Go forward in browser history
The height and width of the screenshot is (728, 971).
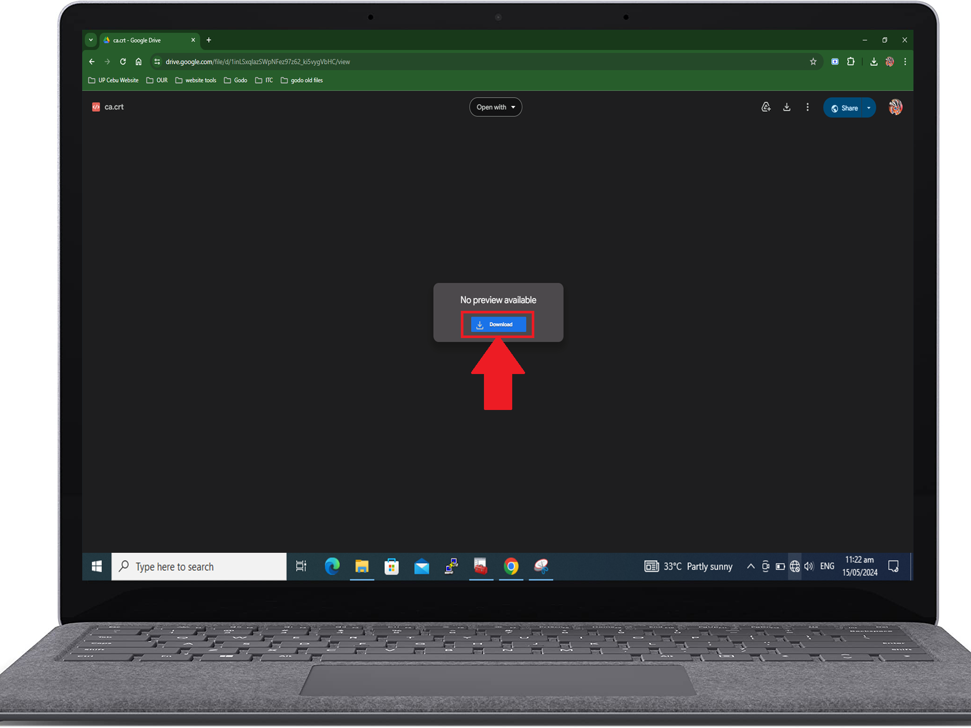pos(107,62)
